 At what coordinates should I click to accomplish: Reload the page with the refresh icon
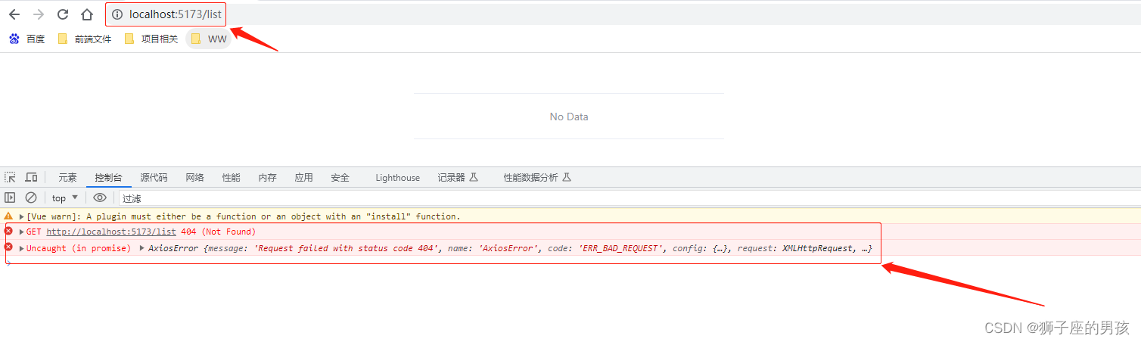pyautogui.click(x=63, y=14)
